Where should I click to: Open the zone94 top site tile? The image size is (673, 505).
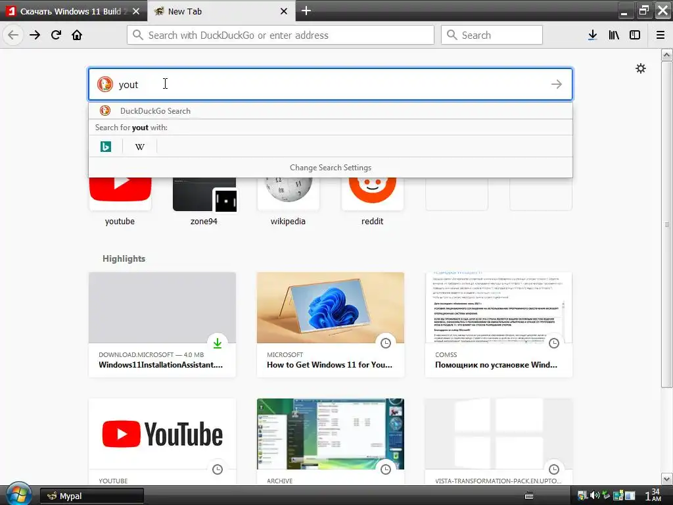coord(204,202)
